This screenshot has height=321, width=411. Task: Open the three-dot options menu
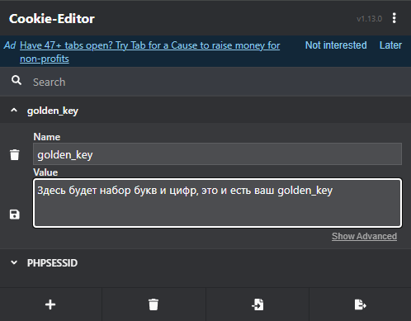[x=394, y=18]
